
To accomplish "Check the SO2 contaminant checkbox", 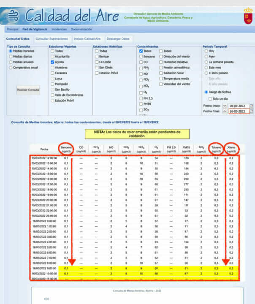I will (x=141, y=110).
